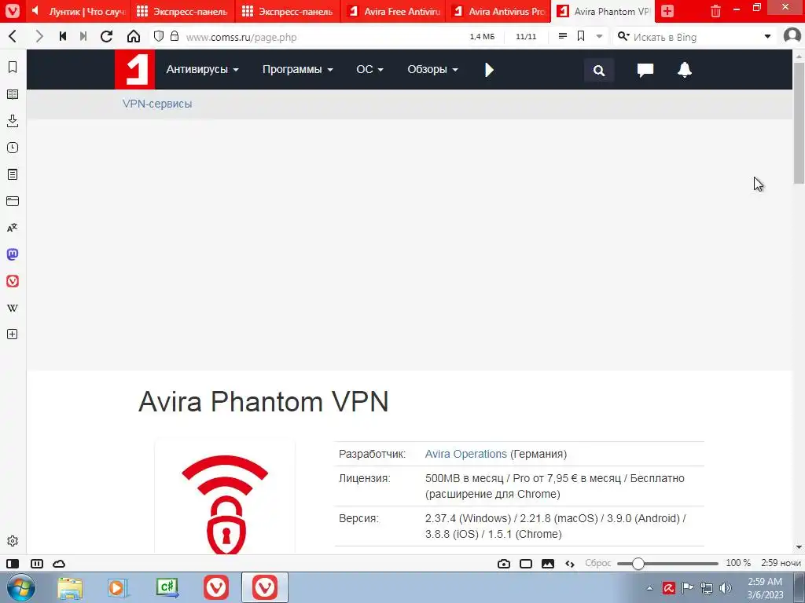Click the page vertical scrollbar thumb

799,122
